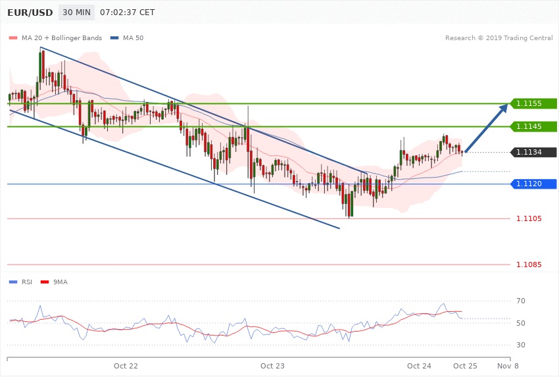
Task: Click the RSI legend color swatch
Action: (13, 282)
